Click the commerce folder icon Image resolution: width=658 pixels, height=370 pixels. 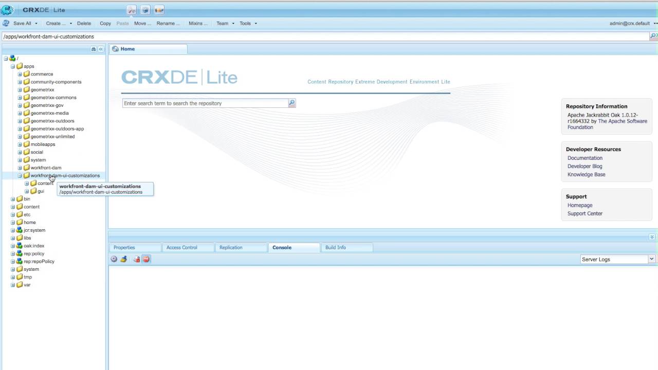[26, 74]
